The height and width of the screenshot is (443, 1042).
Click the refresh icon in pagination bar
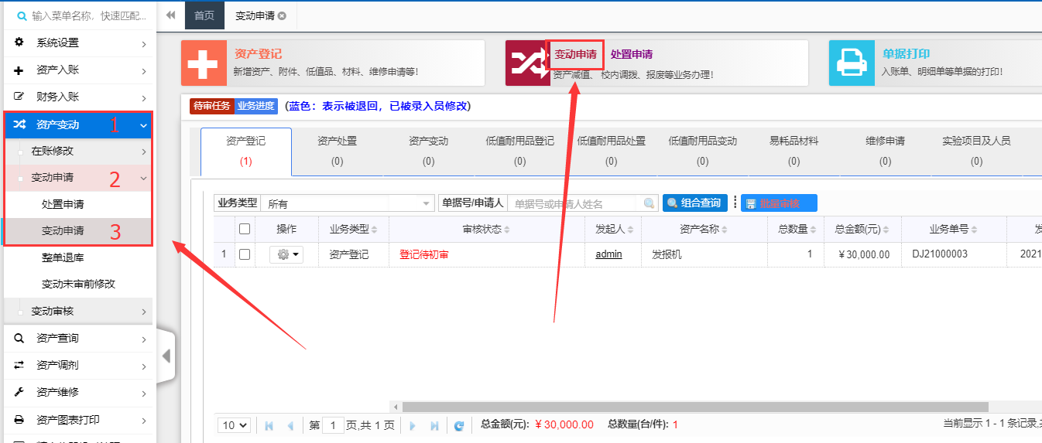click(458, 425)
